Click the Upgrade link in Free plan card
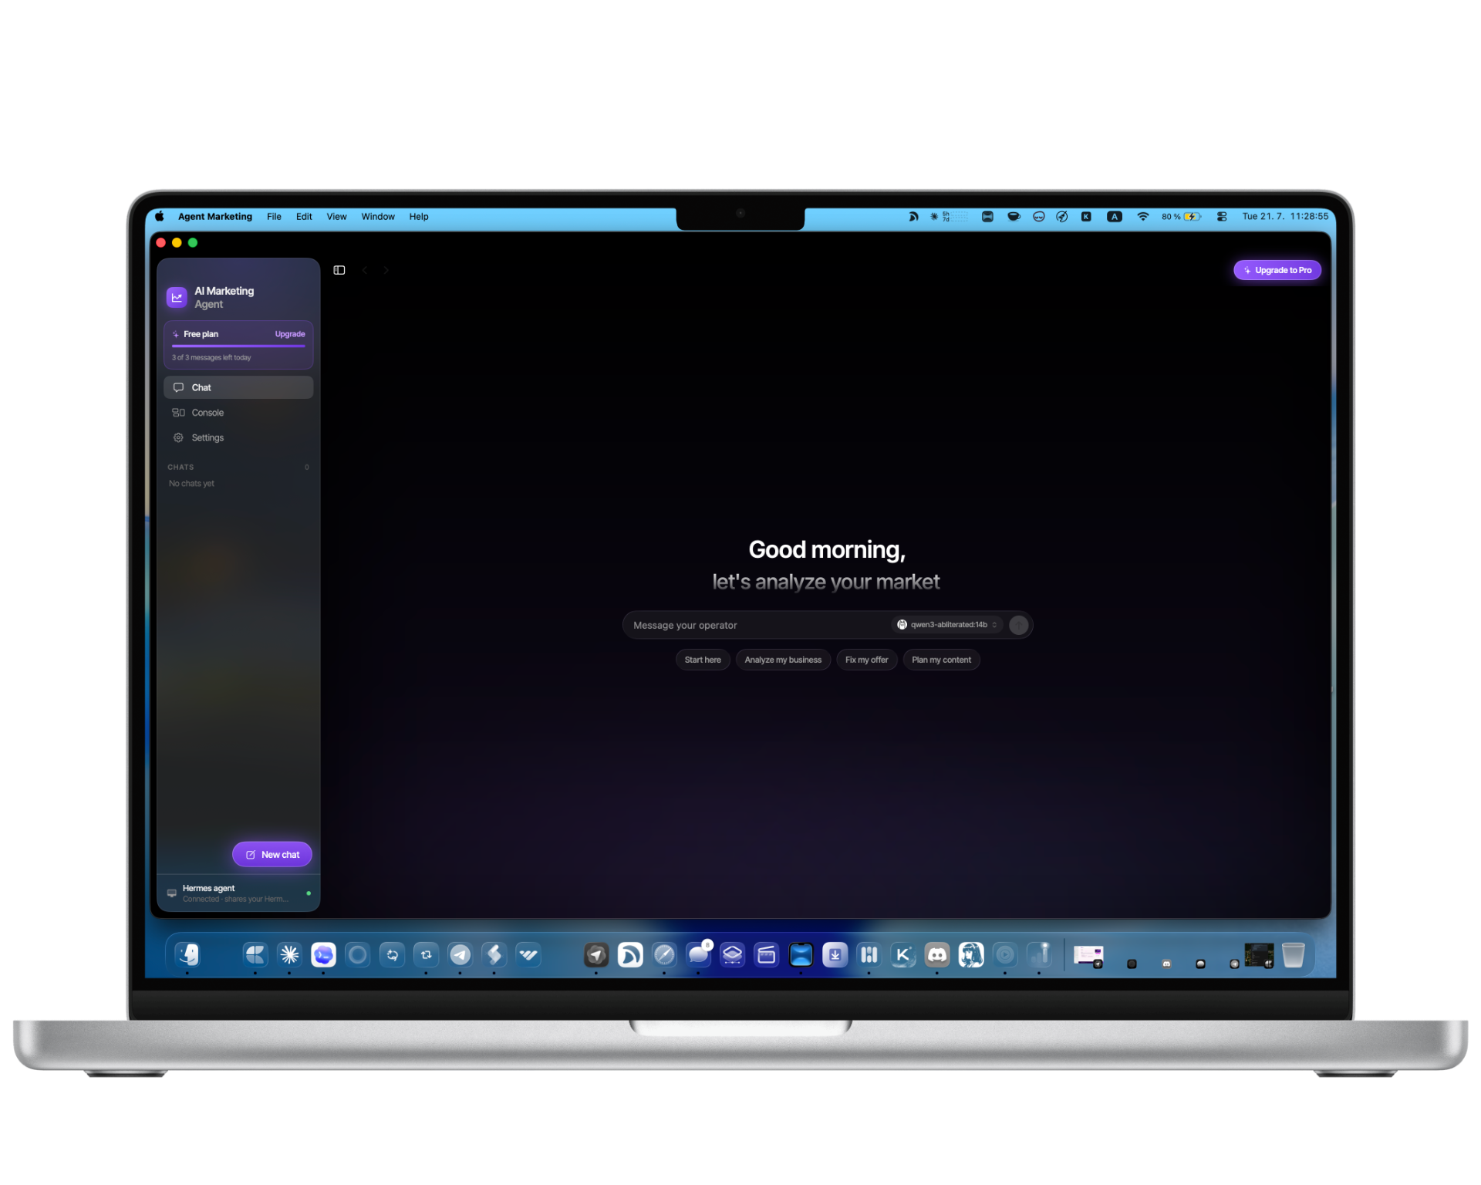This screenshot has height=1185, width=1481. 290,334
